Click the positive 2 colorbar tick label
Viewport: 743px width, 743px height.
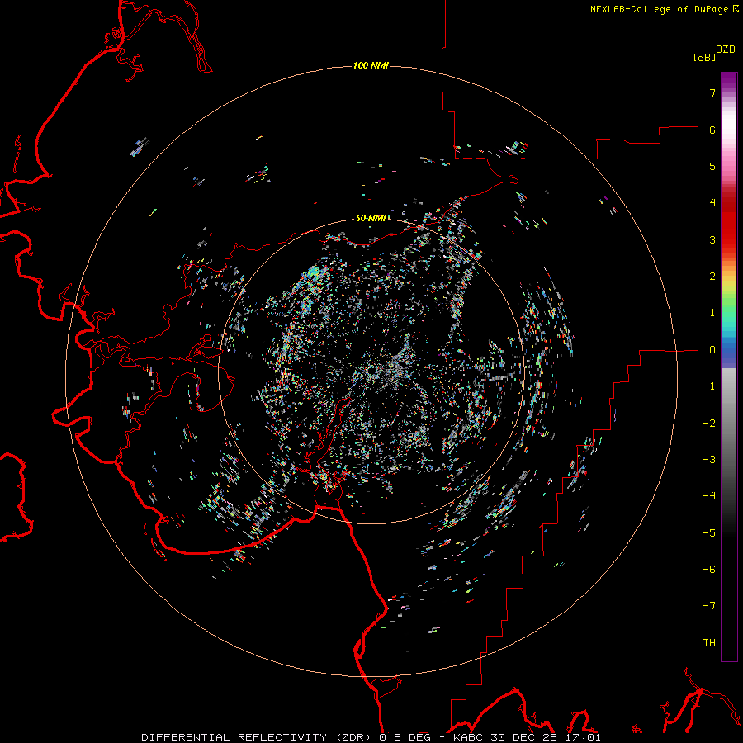tap(712, 277)
